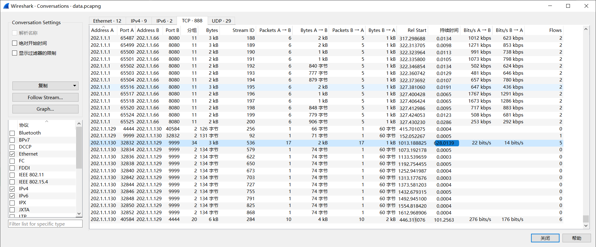Select the row with Stream ID 536

(x=326, y=143)
